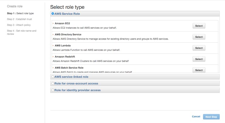Viewport: 225px width, 123px height.
Task: Go to Step 1: Select role type
Action: pyautogui.click(x=20, y=13)
